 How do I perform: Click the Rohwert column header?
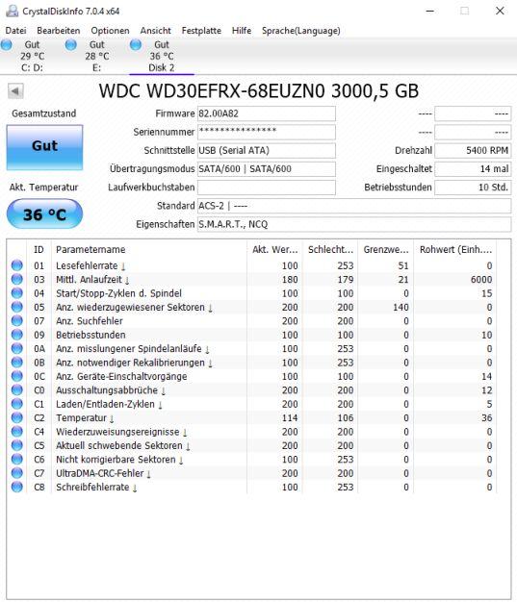point(455,250)
